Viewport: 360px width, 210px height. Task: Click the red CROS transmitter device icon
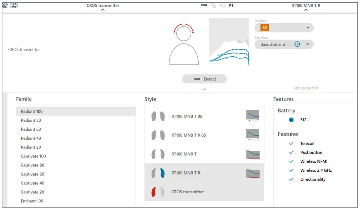tap(153, 192)
